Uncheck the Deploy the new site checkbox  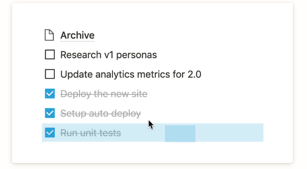click(x=50, y=93)
